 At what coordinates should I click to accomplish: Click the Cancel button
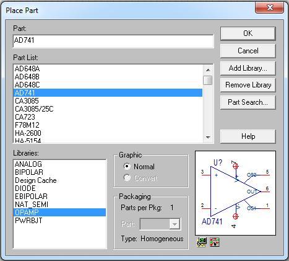coord(248,51)
